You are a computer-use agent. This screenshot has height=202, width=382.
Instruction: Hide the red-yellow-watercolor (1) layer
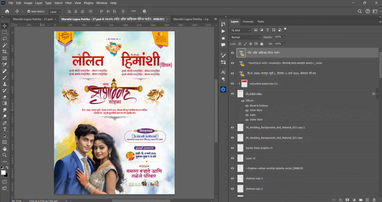[232, 83]
